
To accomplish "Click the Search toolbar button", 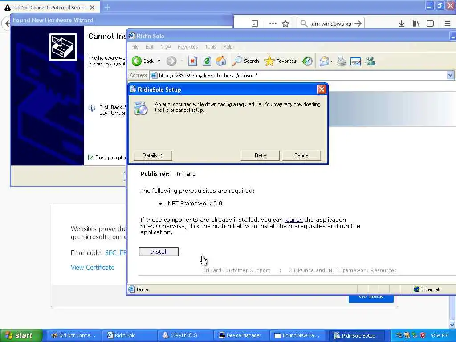I will click(246, 61).
